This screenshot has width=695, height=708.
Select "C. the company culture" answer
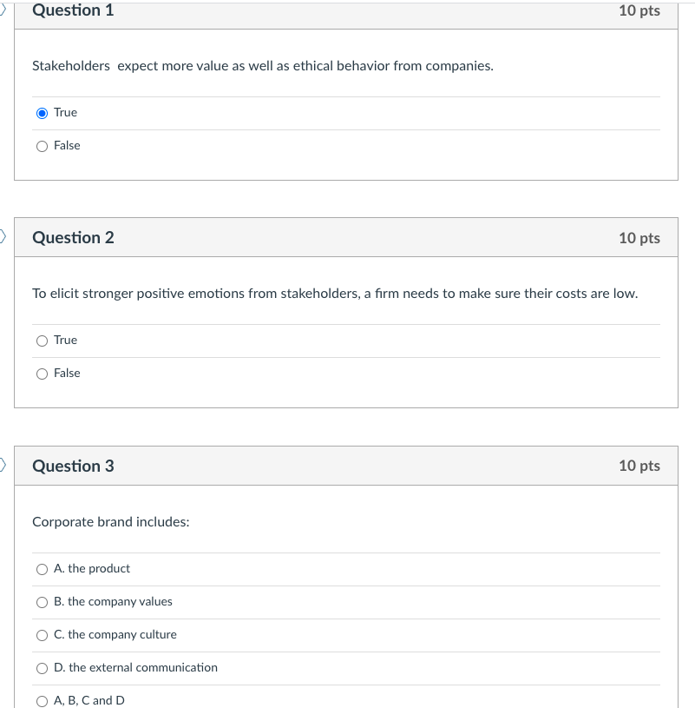[x=42, y=634]
